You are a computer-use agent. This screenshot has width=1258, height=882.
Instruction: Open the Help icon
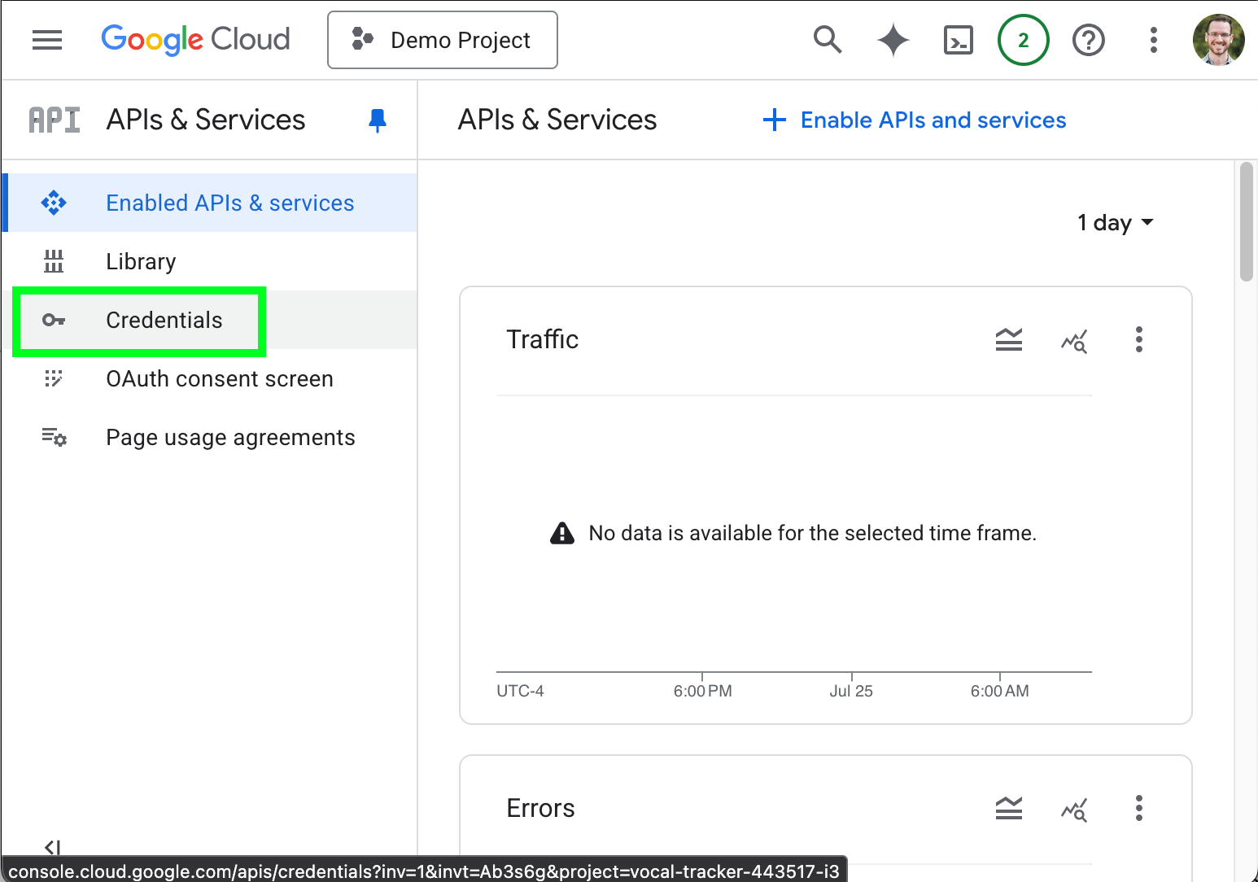(x=1089, y=39)
